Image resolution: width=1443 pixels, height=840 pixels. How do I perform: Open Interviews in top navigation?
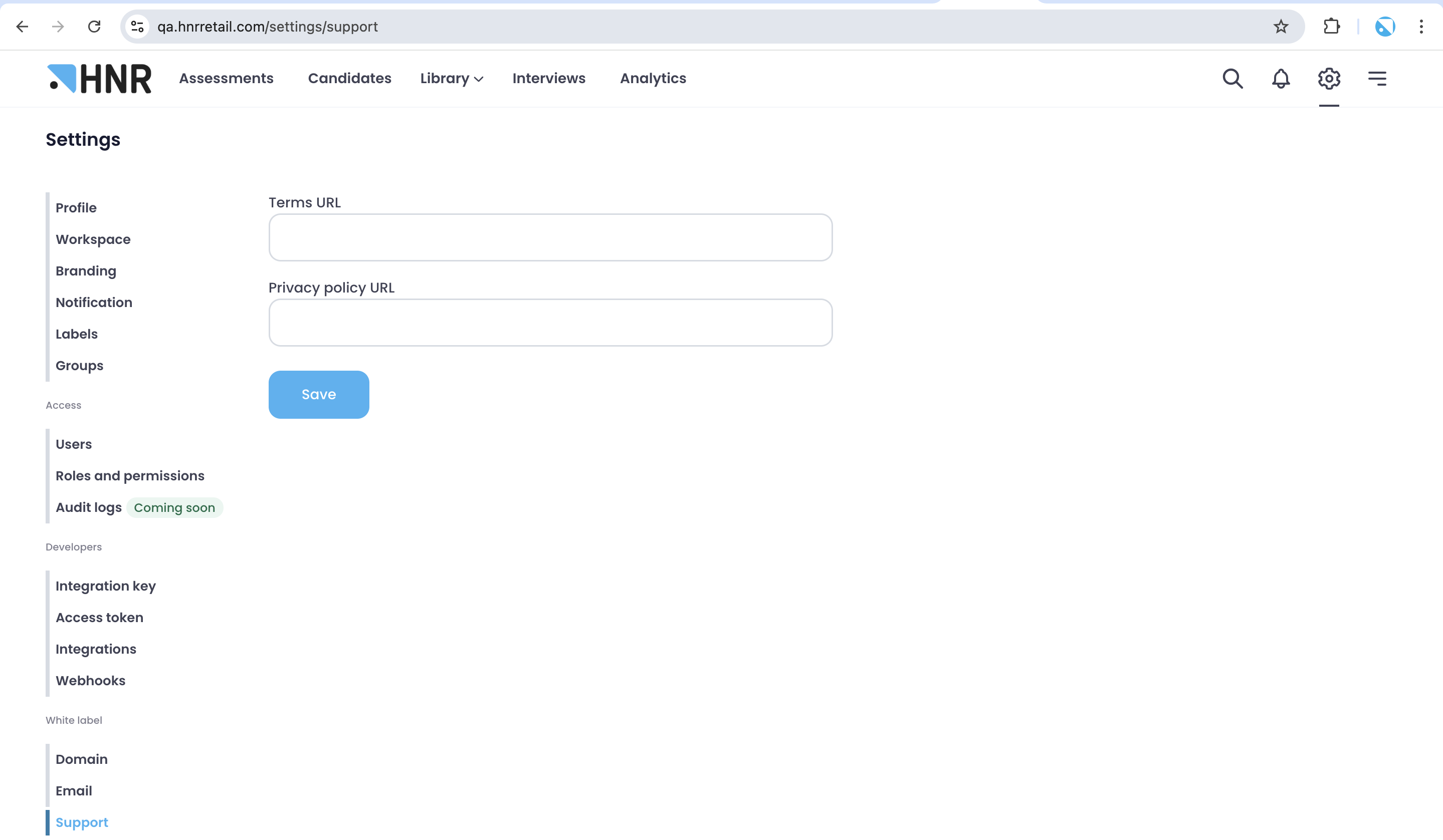click(x=548, y=79)
